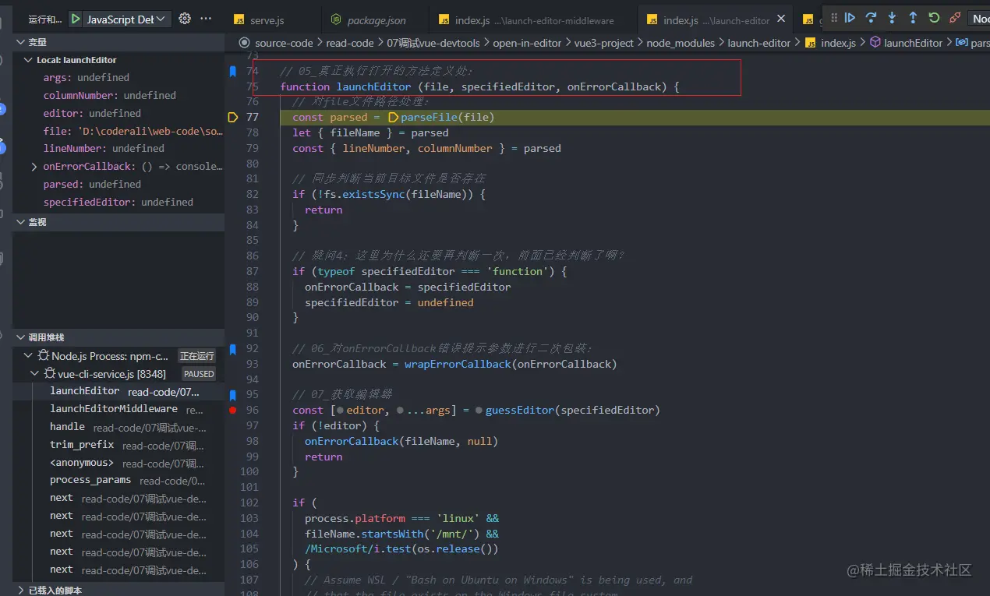Start debugging with the green play icon

pyautogui.click(x=76, y=19)
